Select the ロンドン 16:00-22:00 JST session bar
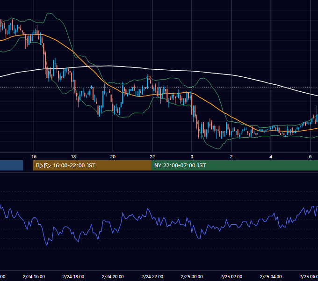This screenshot has width=318, height=281. [92, 165]
